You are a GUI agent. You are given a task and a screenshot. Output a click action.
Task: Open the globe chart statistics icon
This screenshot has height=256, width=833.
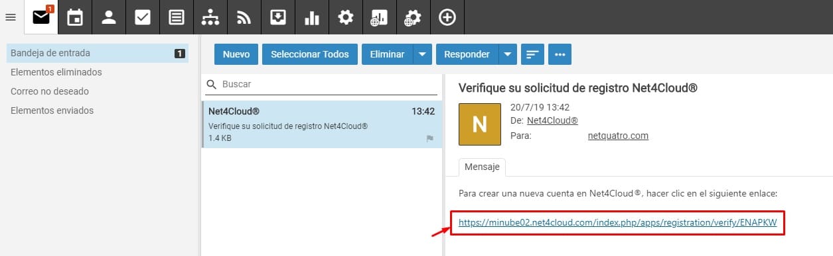coord(380,17)
